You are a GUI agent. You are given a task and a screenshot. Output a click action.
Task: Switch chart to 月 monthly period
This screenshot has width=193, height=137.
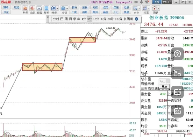coord(70,19)
